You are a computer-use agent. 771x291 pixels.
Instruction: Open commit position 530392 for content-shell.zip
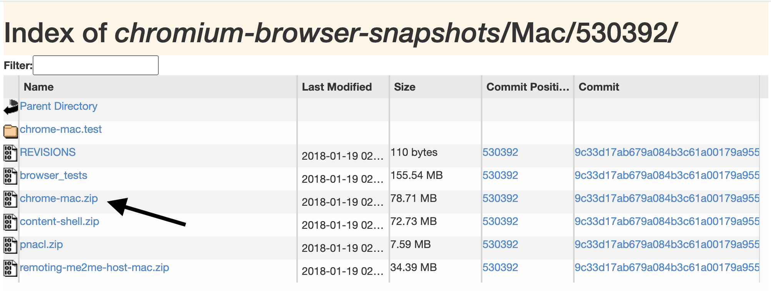pyautogui.click(x=500, y=222)
